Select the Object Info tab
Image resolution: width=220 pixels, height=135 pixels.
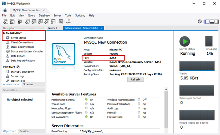10,131
